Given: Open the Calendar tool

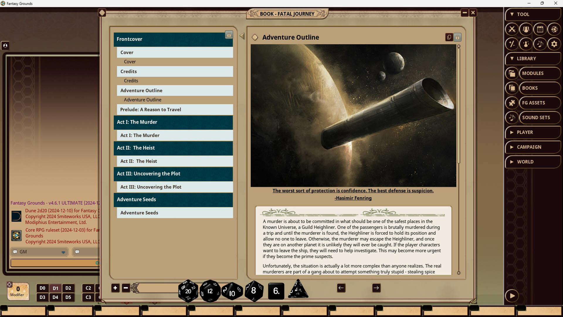Looking at the screenshot, I should click(x=540, y=29).
